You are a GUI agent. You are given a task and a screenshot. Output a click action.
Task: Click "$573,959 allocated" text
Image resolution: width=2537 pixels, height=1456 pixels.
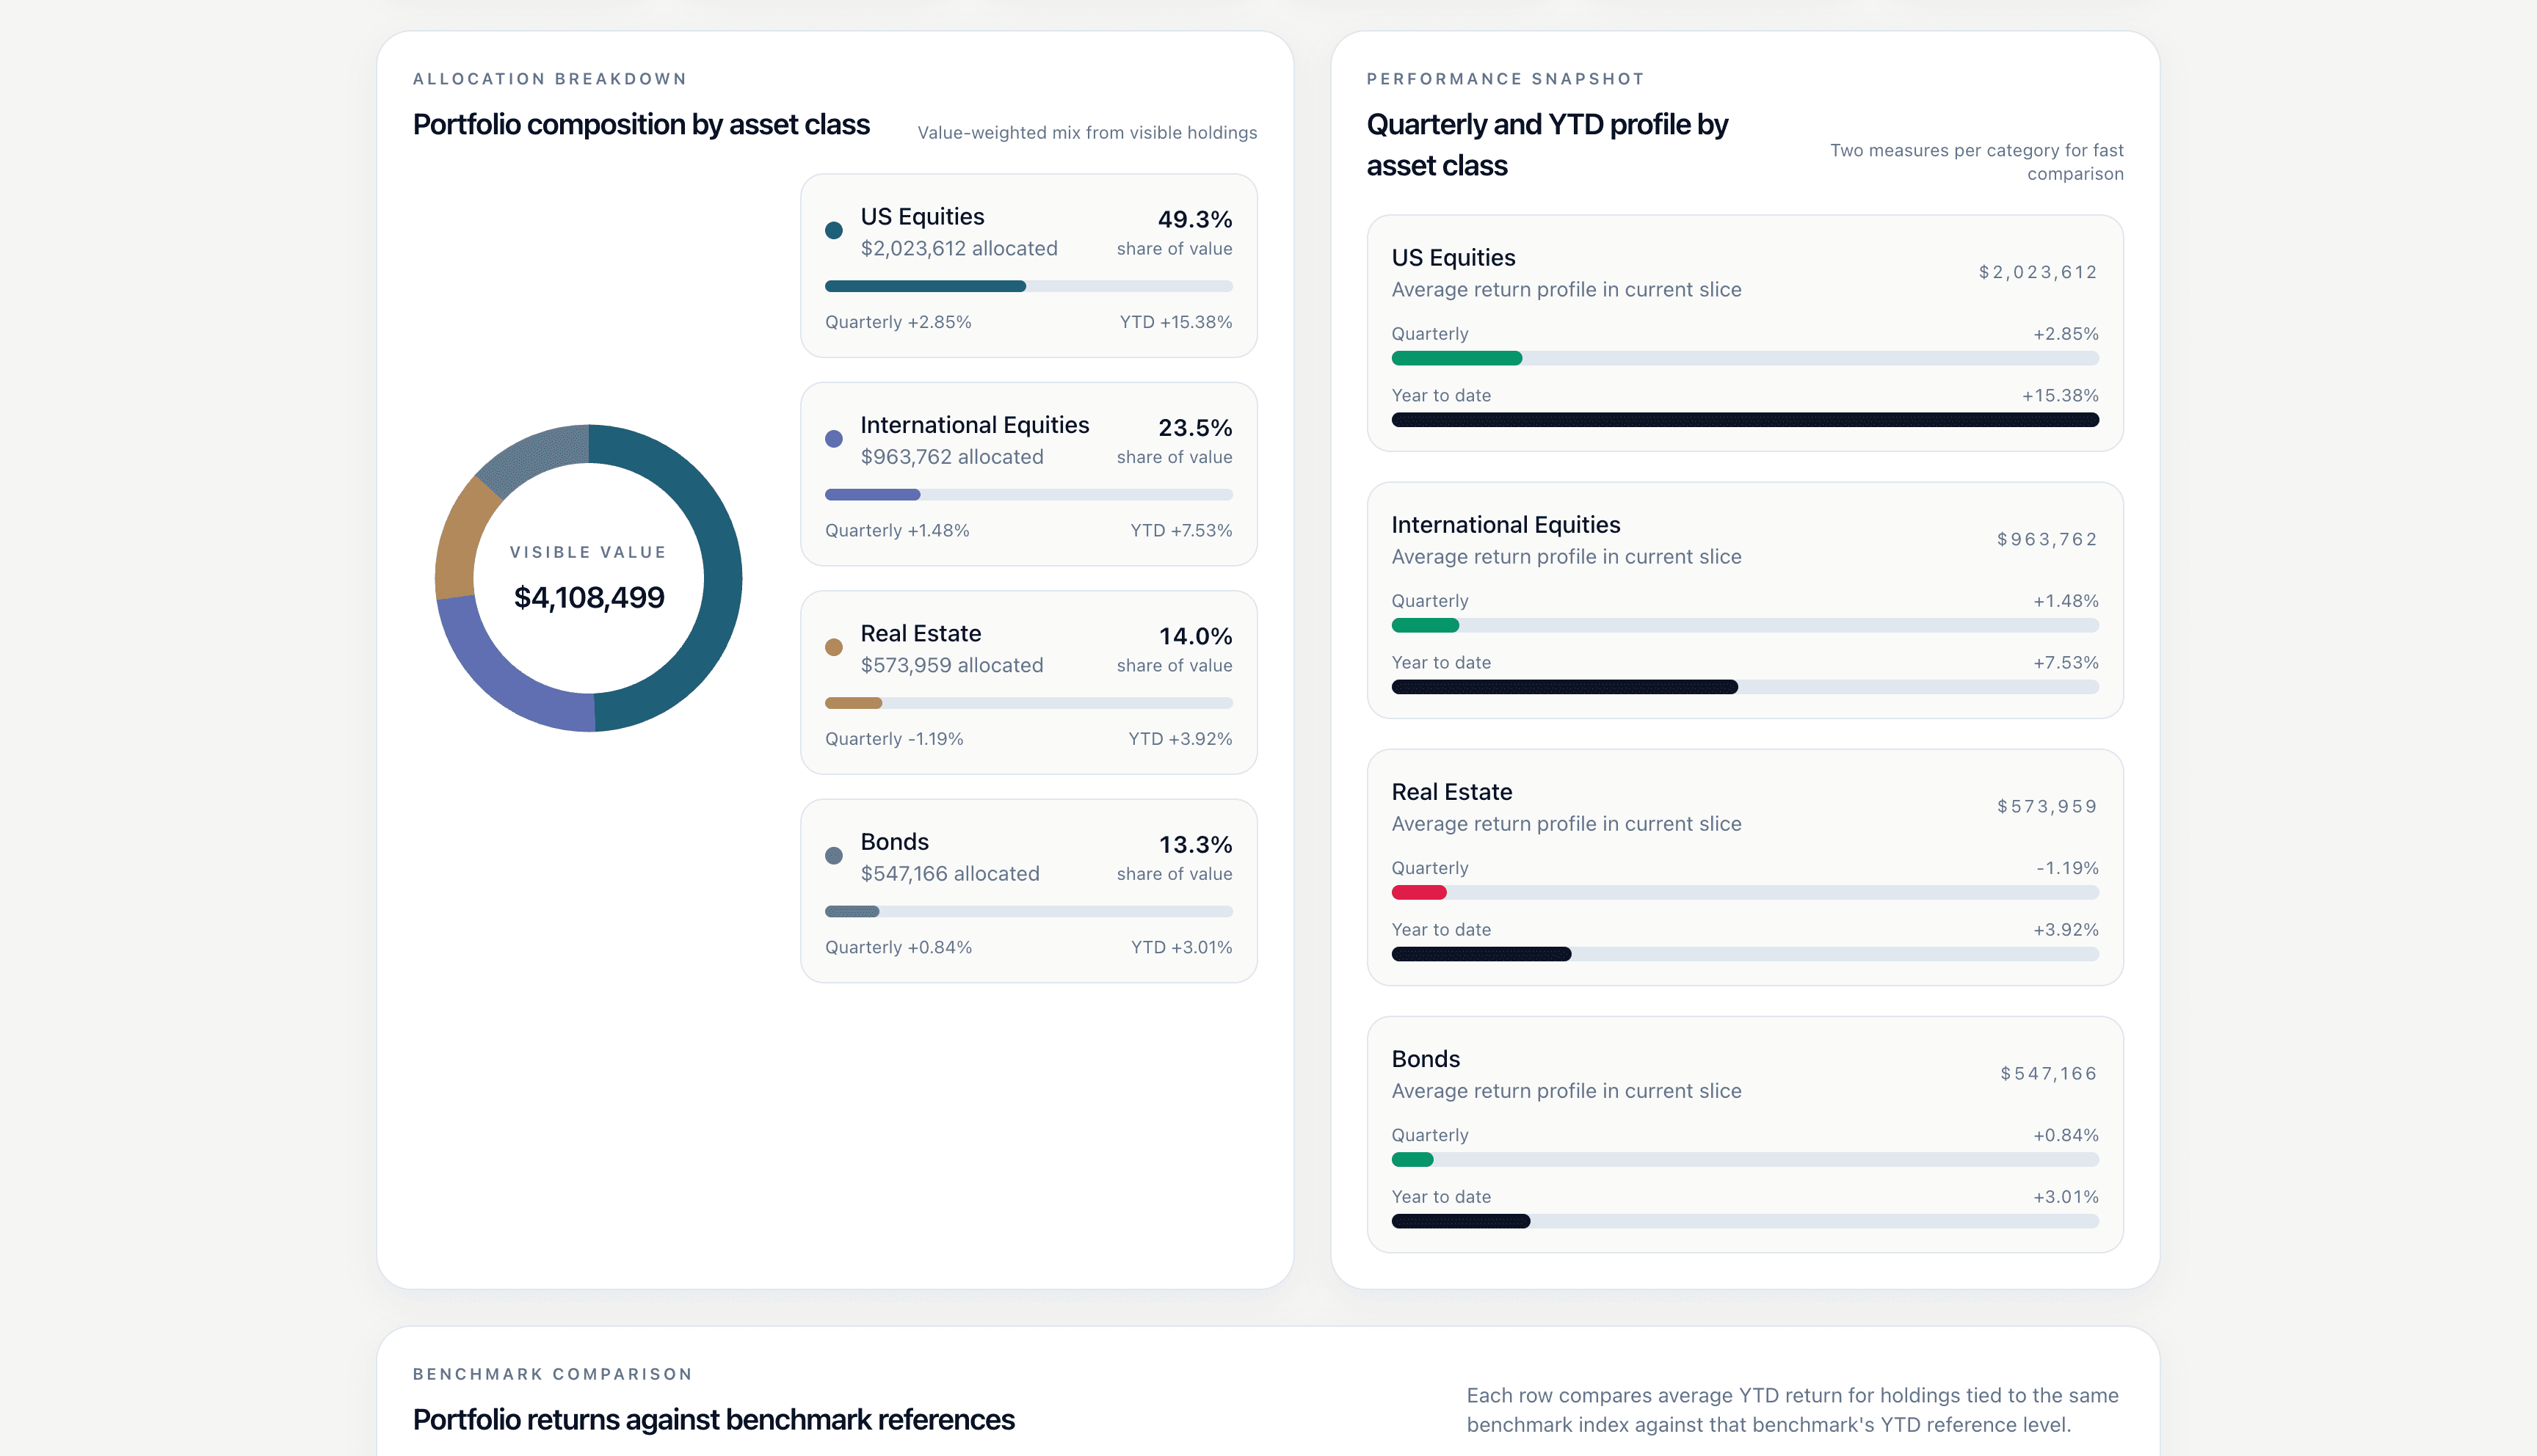coord(951,665)
